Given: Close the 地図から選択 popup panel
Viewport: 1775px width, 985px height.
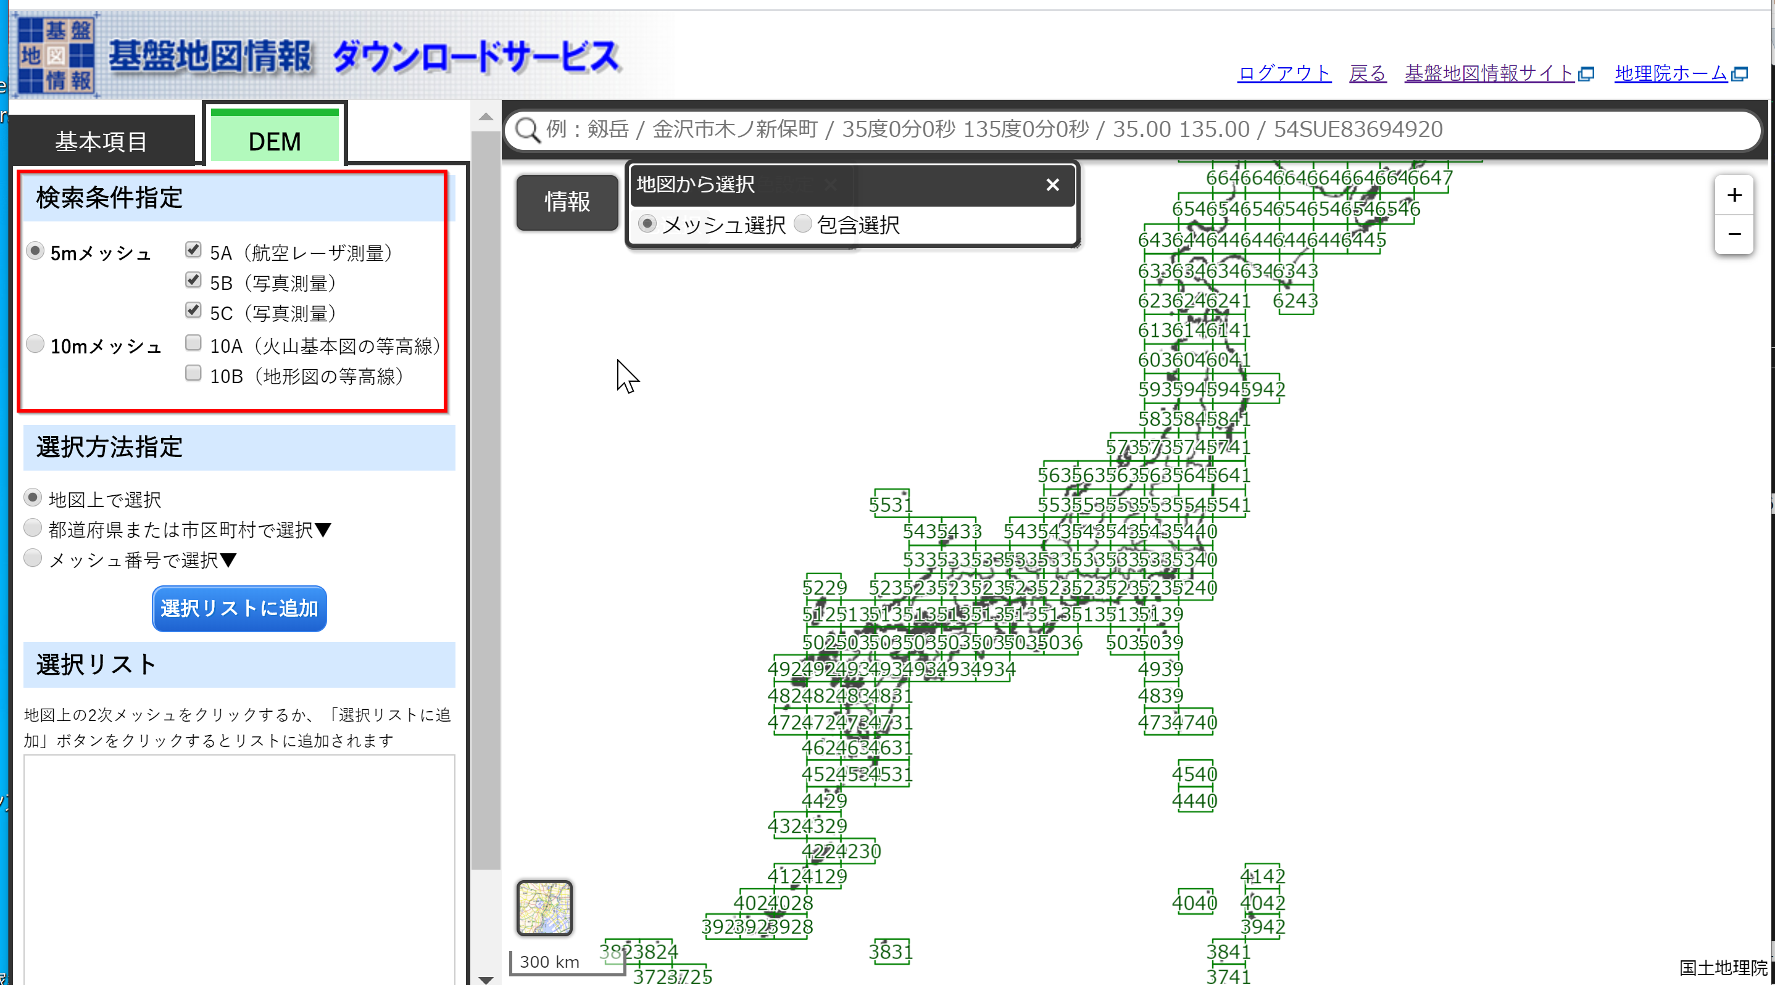Looking at the screenshot, I should click(1052, 184).
